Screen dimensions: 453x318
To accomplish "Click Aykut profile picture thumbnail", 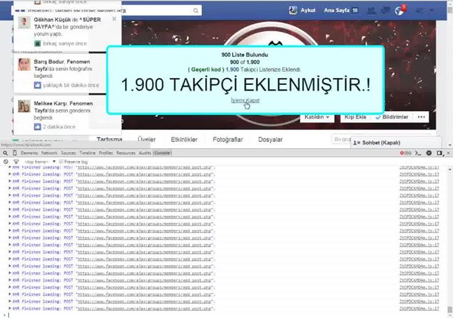I will pyautogui.click(x=293, y=11).
